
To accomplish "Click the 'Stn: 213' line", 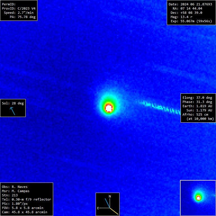I will point(10,195).
